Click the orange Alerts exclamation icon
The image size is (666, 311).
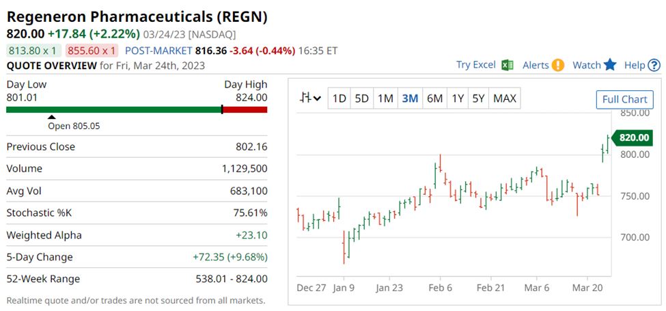point(558,65)
